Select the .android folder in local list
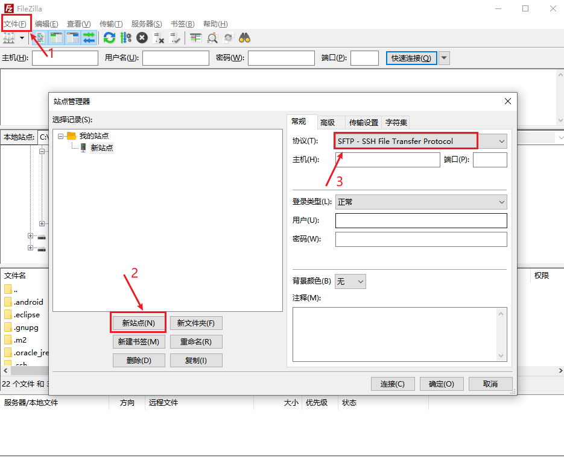The image size is (564, 457). 25,302
